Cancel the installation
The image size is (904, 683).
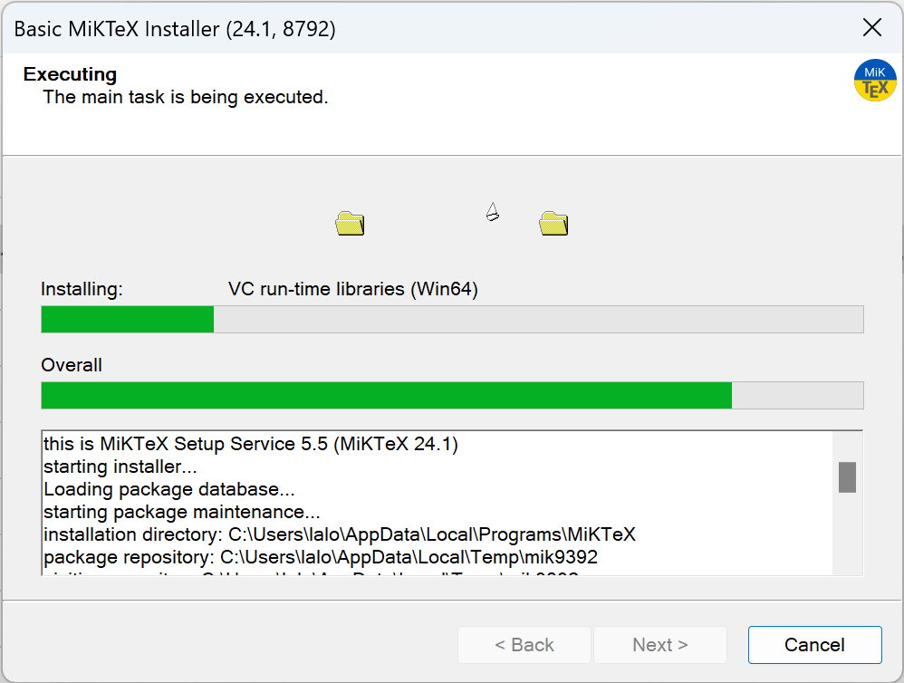814,645
